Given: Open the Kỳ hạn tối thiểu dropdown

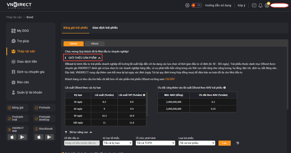Looking at the screenshot, I should click(x=118, y=143).
